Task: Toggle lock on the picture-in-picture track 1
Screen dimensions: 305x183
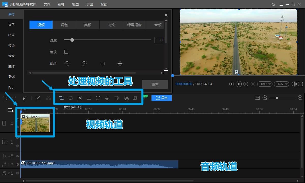Action: [x=12, y=142]
